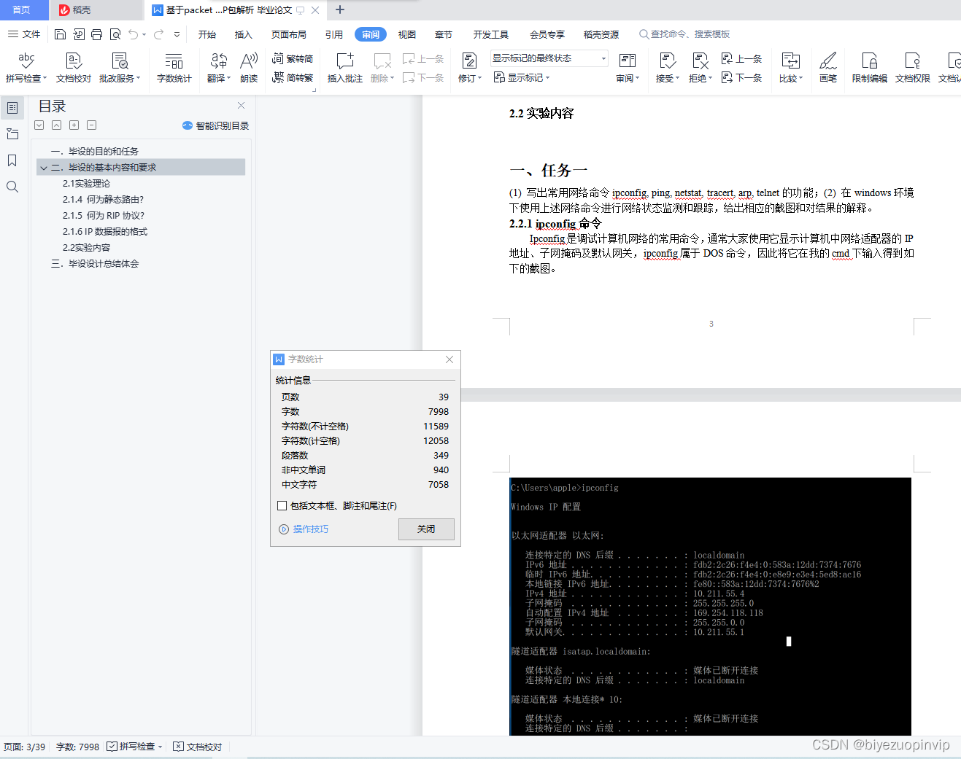961x759 pixels.
Task: Open 限制编辑 restrict editing panel
Action: coord(868,69)
